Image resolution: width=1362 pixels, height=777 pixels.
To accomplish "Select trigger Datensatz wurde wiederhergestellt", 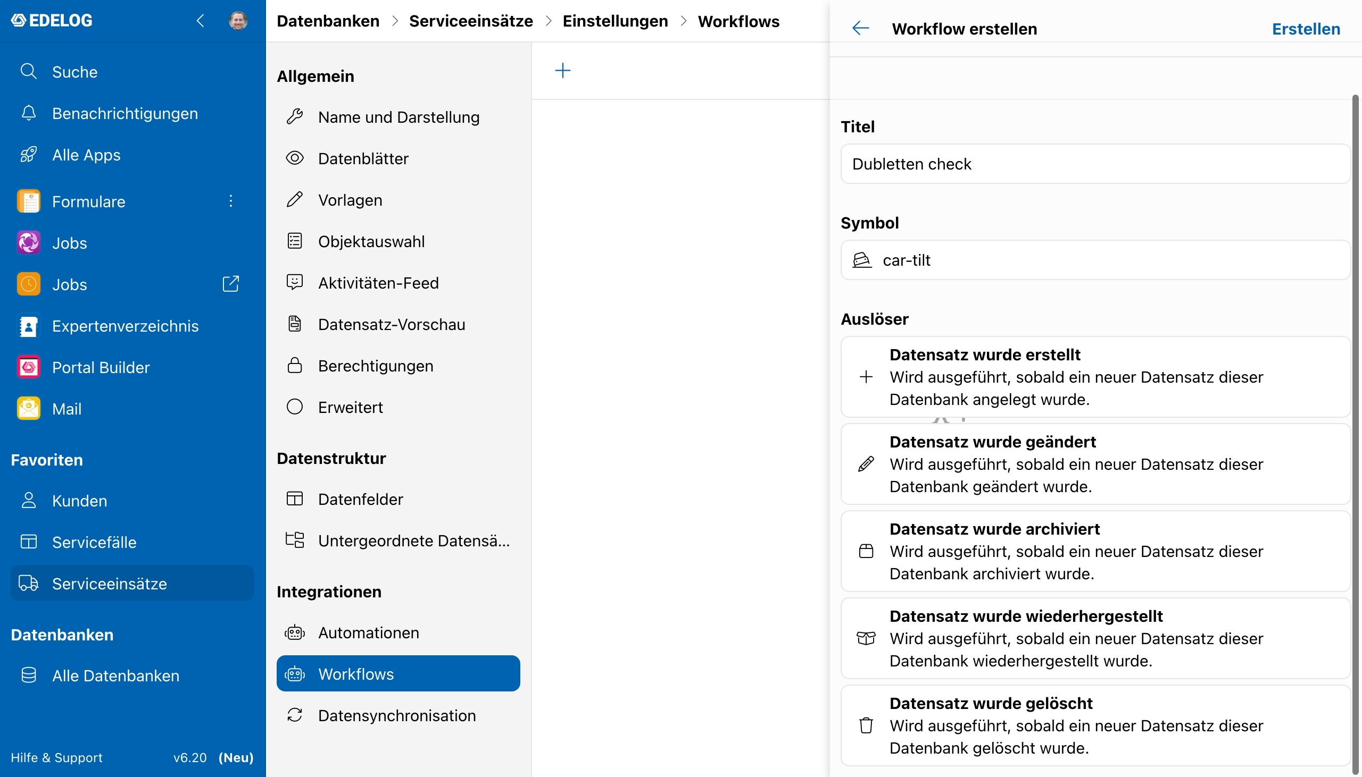I will (x=1095, y=638).
